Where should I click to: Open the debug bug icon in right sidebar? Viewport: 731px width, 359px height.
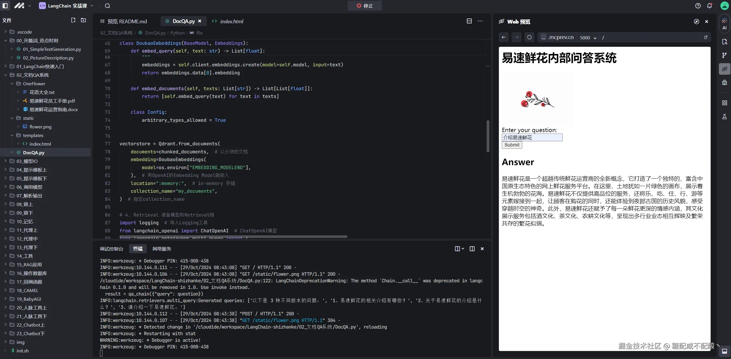tap(724, 83)
